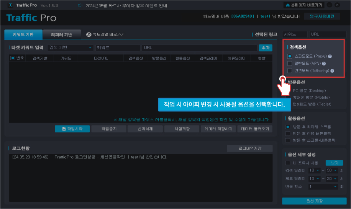Close the TrafficPro window
The image size is (351, 209).
(x=337, y=5)
